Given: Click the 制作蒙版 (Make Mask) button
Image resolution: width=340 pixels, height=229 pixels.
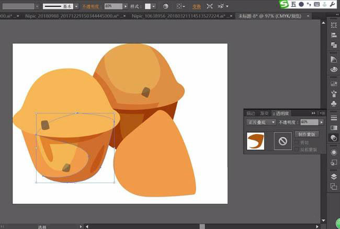Looking at the screenshot, I should point(306,134).
